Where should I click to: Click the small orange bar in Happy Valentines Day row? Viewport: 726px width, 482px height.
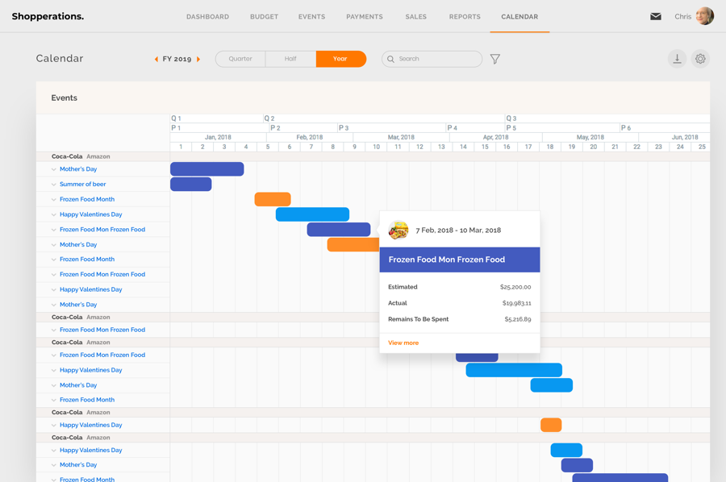pos(551,425)
